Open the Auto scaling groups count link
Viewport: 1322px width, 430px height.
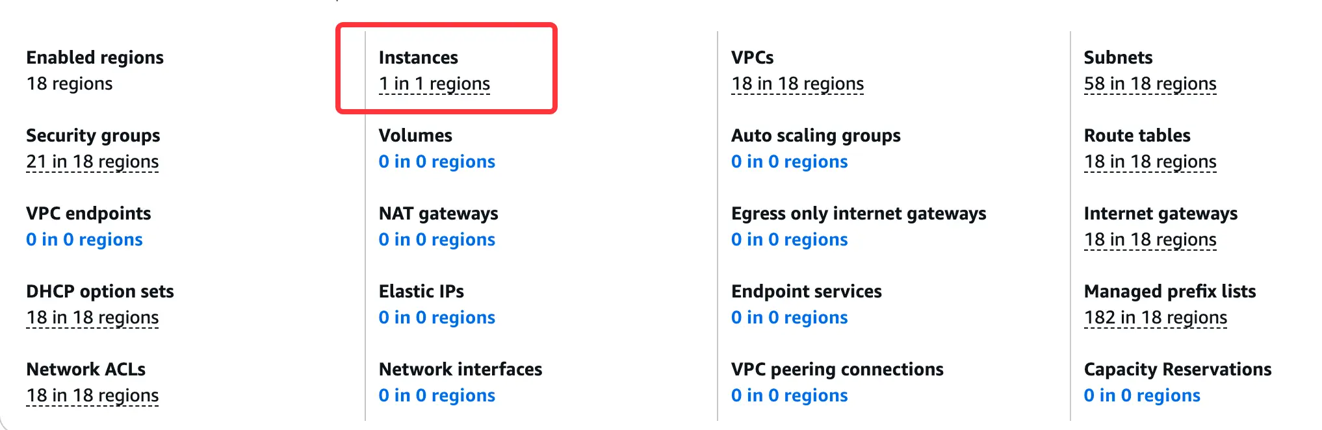click(789, 162)
